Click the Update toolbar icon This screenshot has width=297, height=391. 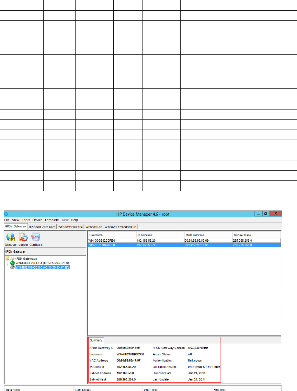point(23,237)
